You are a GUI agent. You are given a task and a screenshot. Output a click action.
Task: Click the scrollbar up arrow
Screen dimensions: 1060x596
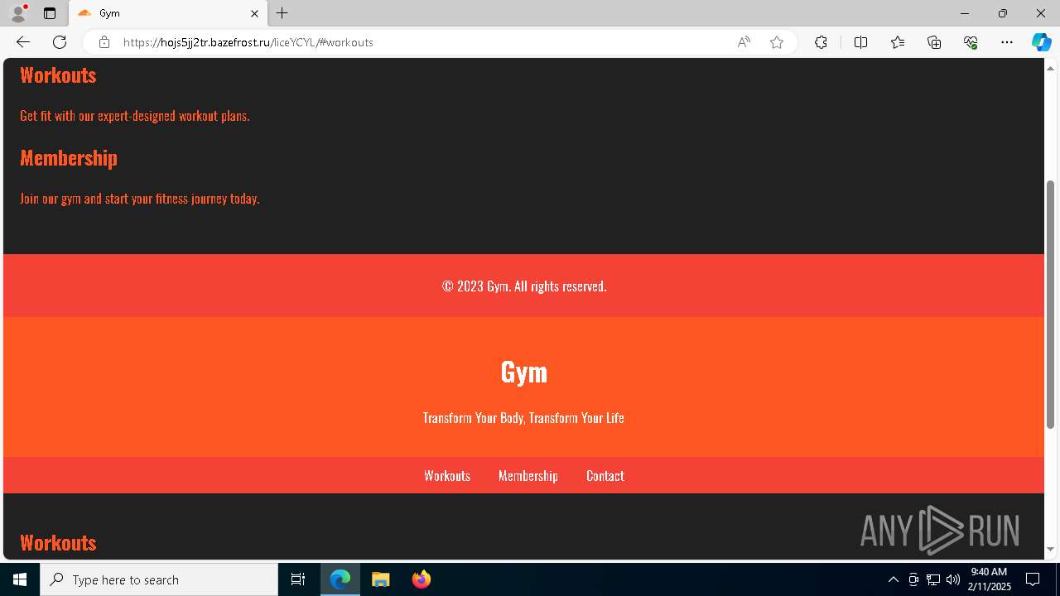pos(1051,67)
